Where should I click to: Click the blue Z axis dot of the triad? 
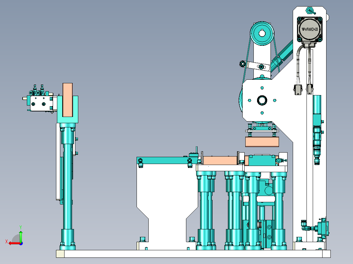(21, 243)
